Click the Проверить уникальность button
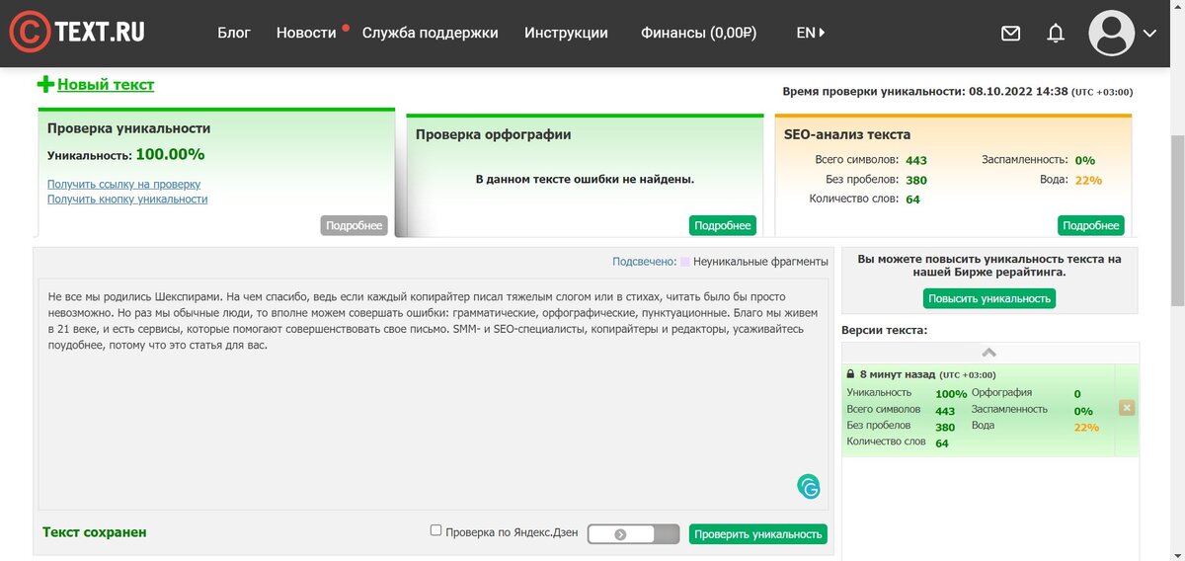 click(757, 534)
